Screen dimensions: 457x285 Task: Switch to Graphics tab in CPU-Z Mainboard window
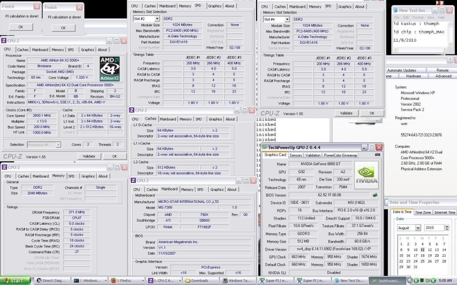point(217,190)
